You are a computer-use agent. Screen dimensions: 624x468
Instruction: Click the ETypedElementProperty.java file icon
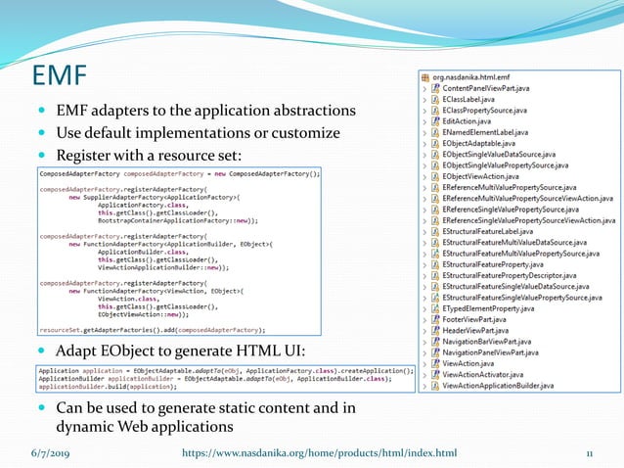point(434,308)
